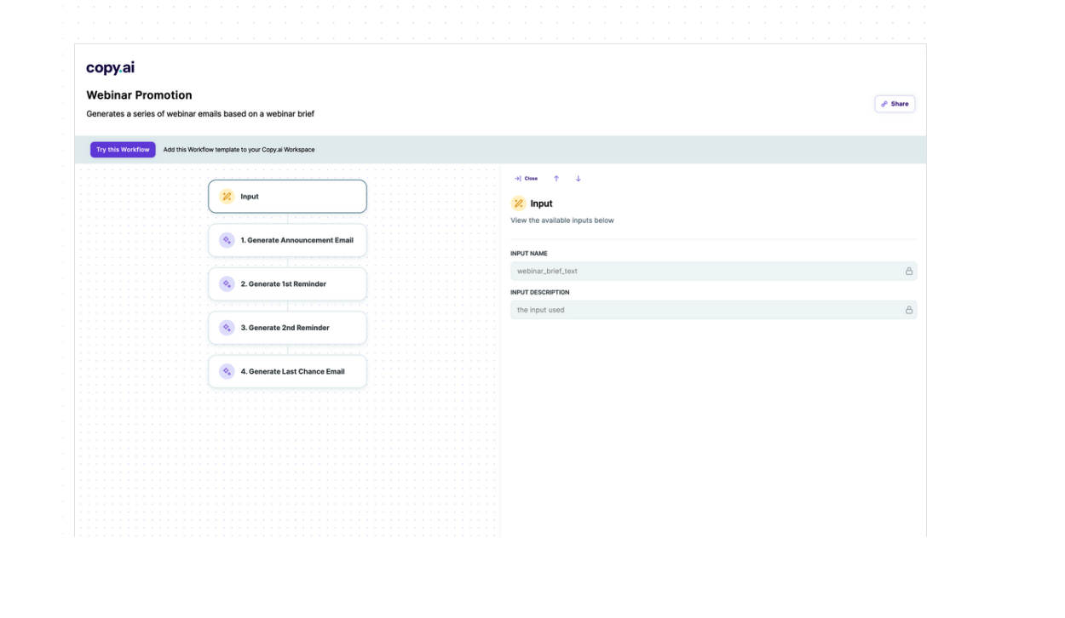The height and width of the screenshot is (618, 1065).
Task: Click the copy.ai logo
Action: click(x=110, y=68)
